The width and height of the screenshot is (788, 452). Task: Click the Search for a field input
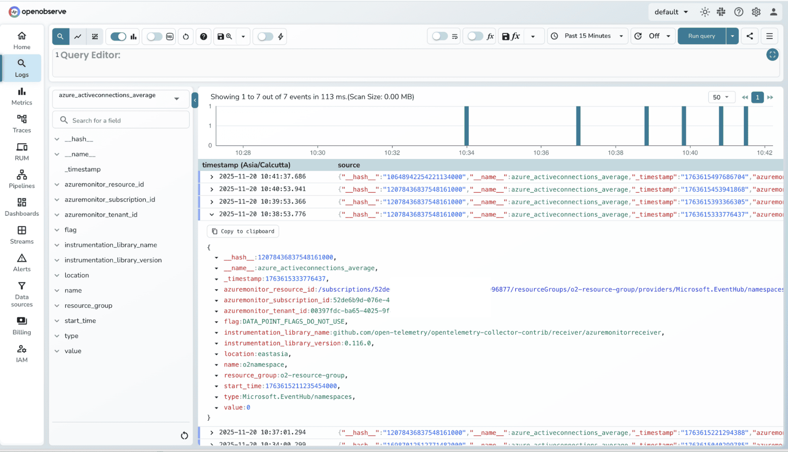pos(121,120)
